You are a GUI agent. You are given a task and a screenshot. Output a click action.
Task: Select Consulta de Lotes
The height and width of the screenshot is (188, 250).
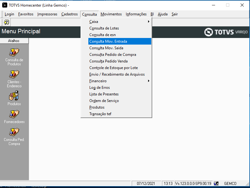click(x=119, y=28)
